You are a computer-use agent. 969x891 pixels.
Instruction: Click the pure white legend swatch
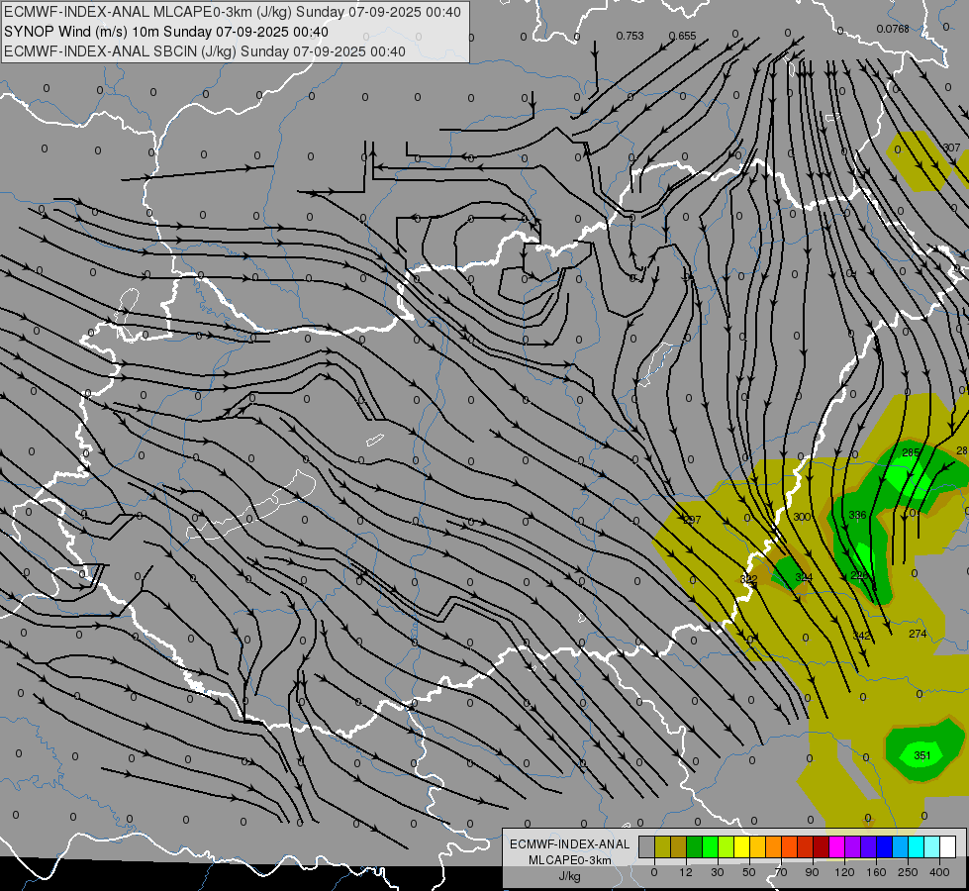click(x=948, y=846)
